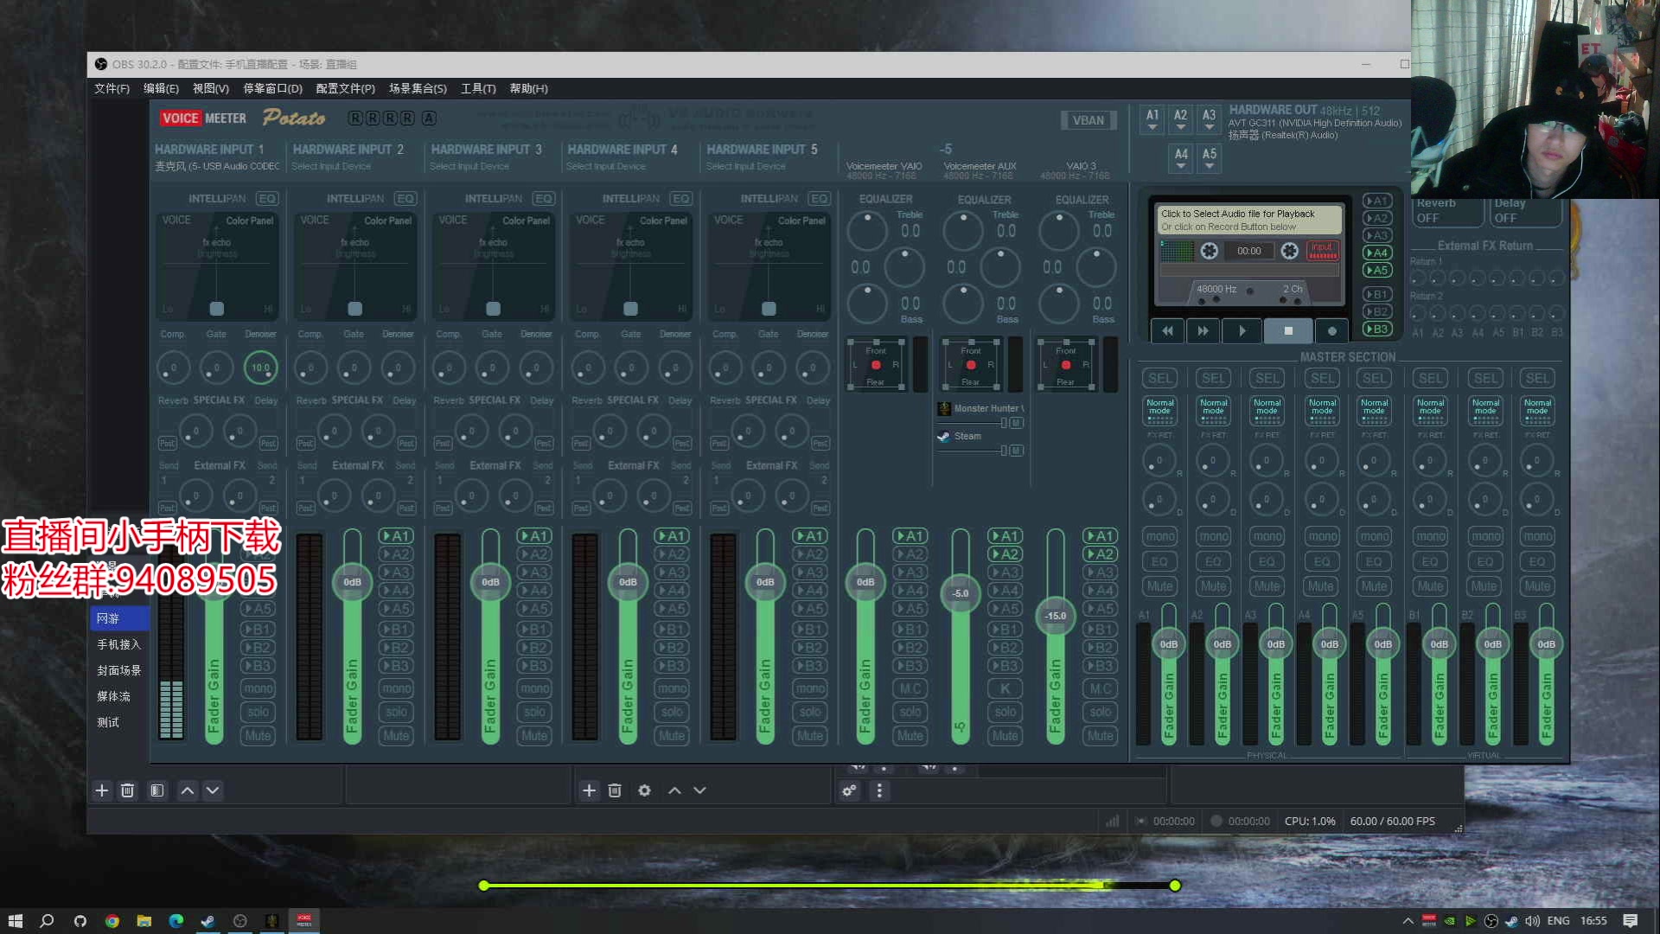
Task: Open the VBAN configuration
Action: point(1089,120)
